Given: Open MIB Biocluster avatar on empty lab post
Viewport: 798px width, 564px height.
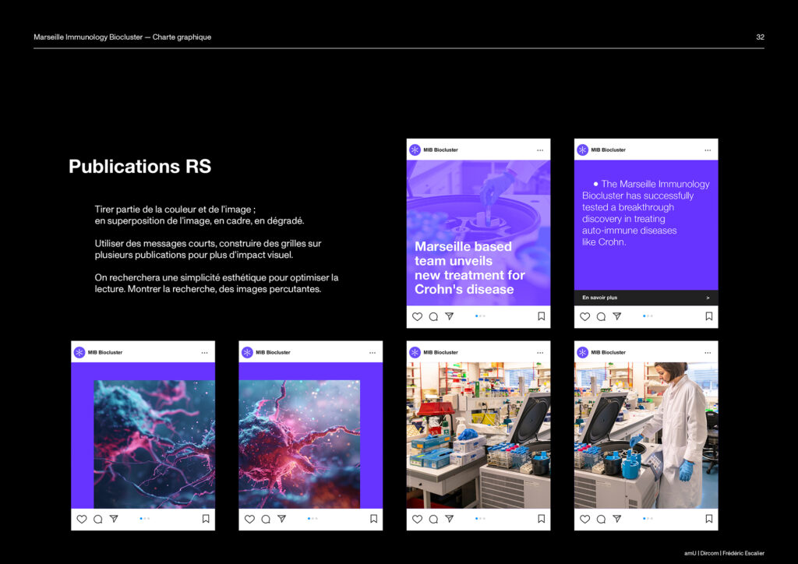Looking at the screenshot, I should (415, 352).
